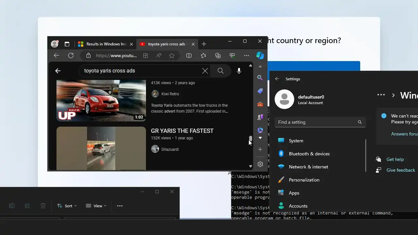Open Edge sidebar Microsoft 365 icon
This screenshot has height=235, width=418.
pyautogui.click(x=260, y=130)
